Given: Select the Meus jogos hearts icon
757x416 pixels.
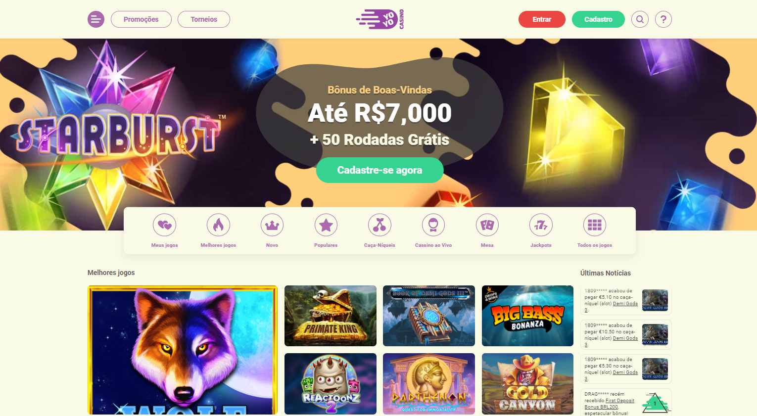Looking at the screenshot, I should 165,225.
